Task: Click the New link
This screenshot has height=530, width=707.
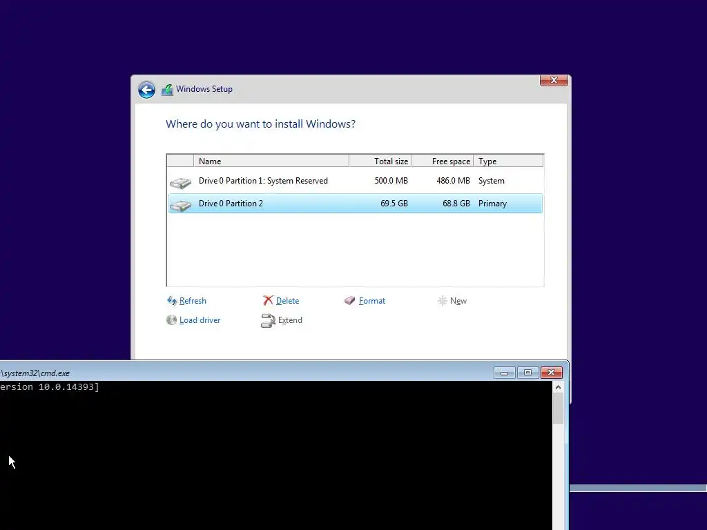Action: tap(458, 301)
